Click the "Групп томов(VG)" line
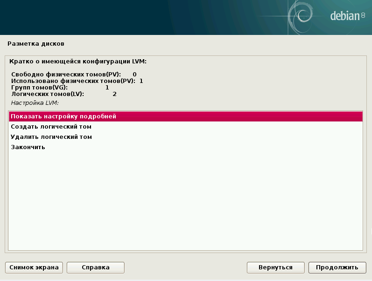The width and height of the screenshot is (372, 281). tap(39, 87)
